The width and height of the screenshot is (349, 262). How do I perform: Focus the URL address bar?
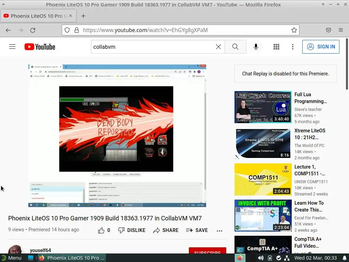point(181,30)
